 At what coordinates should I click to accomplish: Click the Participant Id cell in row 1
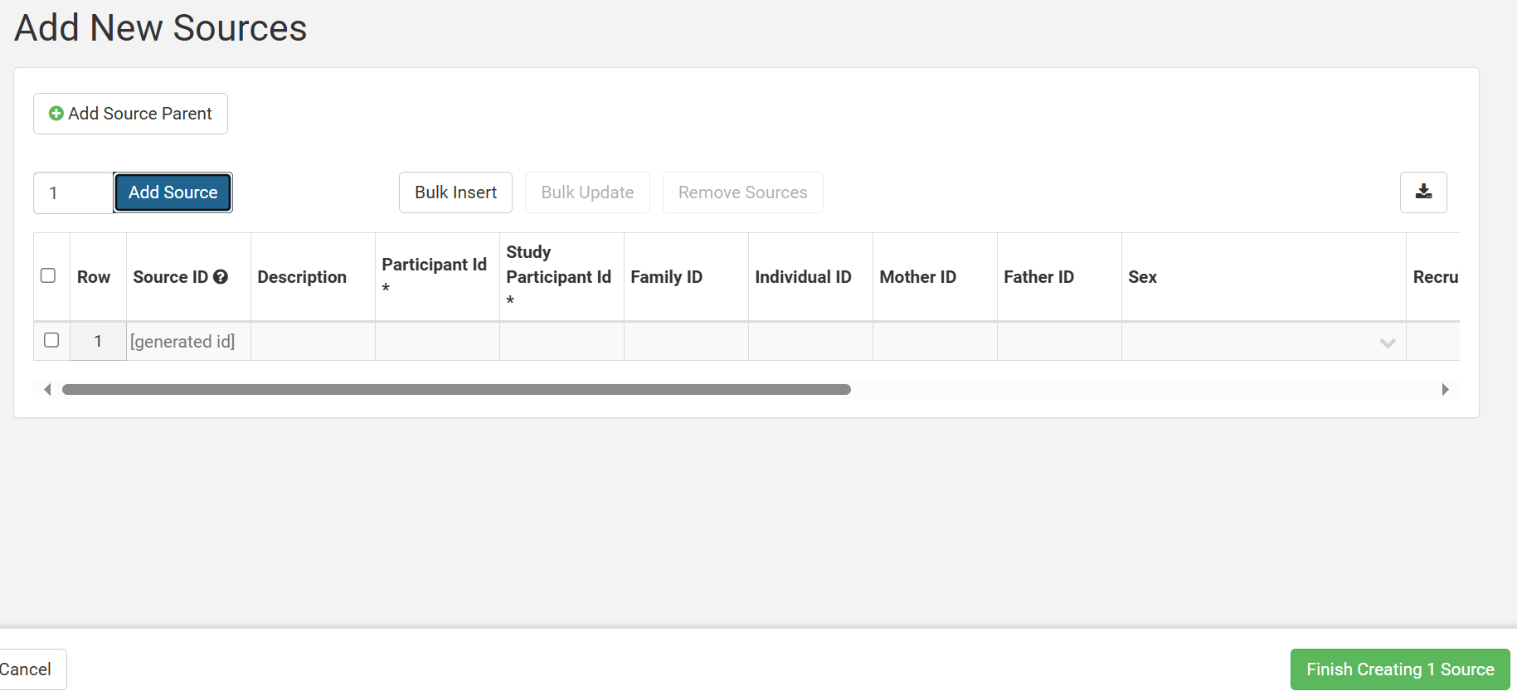(x=437, y=342)
